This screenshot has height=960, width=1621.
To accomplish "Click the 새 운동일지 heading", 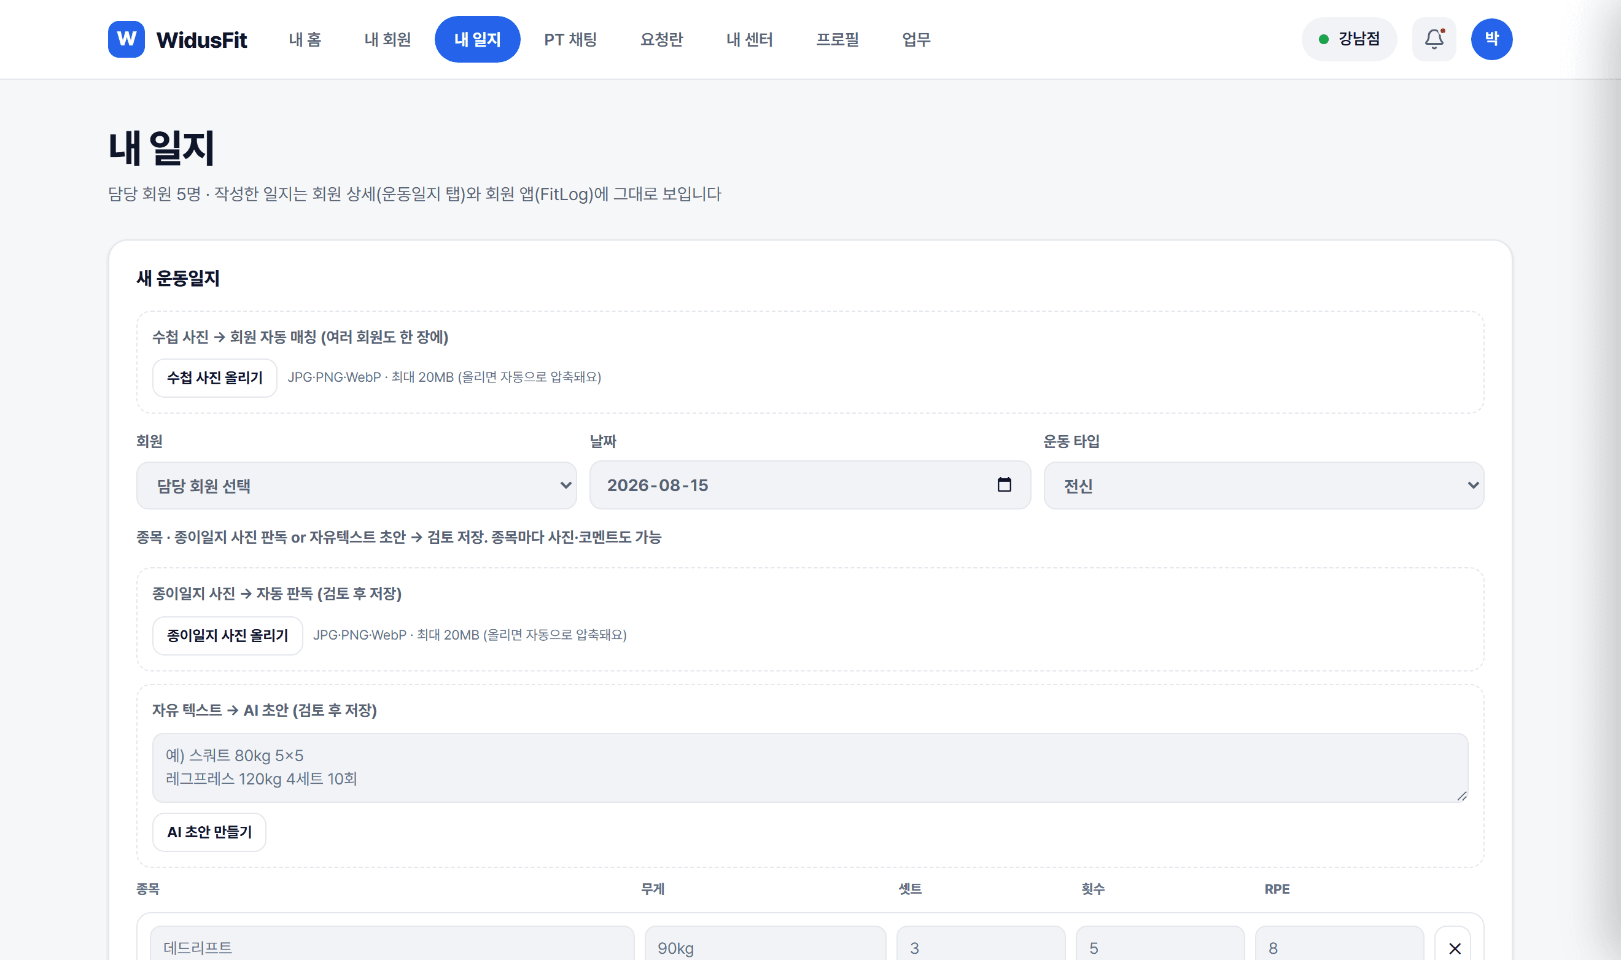I will (x=178, y=278).
